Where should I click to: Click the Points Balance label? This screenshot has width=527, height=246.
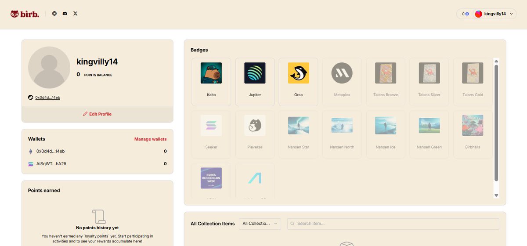tap(98, 75)
